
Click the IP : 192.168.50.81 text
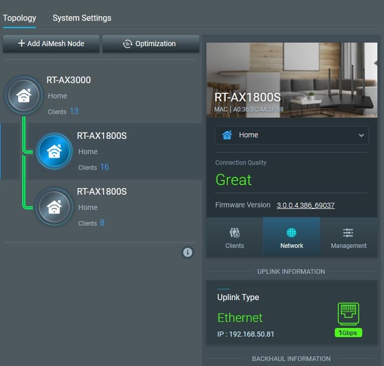246,334
